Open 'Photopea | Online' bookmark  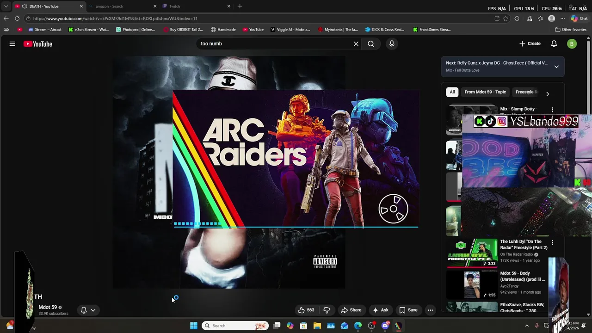pos(135,30)
